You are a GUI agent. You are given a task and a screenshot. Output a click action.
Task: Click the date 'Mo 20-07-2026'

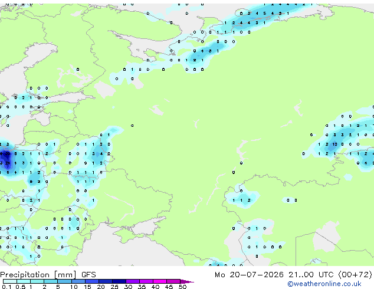point(249,275)
